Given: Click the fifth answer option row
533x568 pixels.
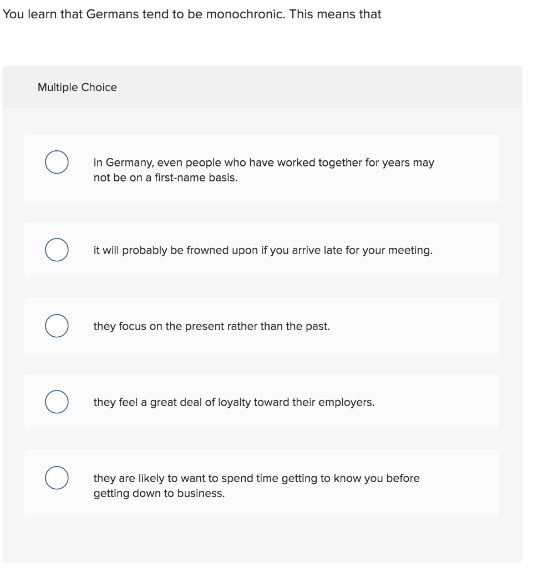Looking at the screenshot, I should (x=261, y=483).
